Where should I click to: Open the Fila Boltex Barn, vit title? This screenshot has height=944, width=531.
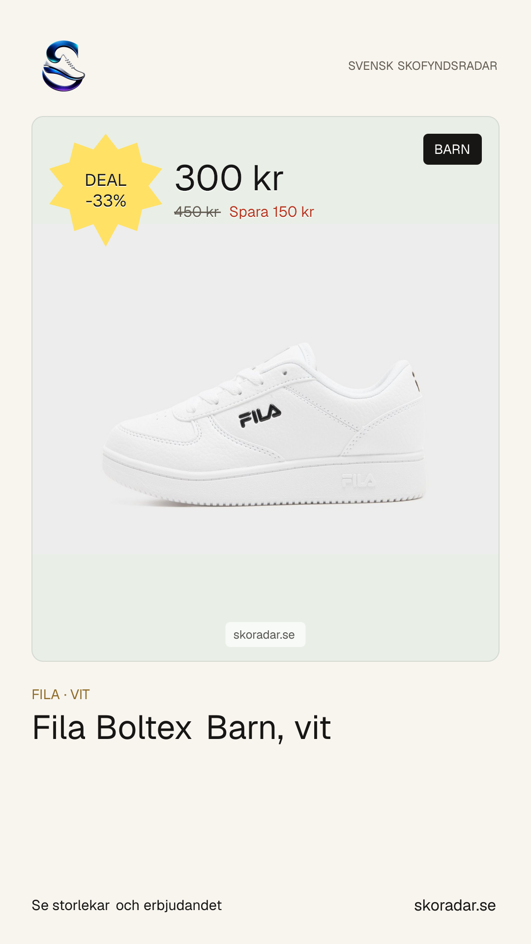(181, 728)
